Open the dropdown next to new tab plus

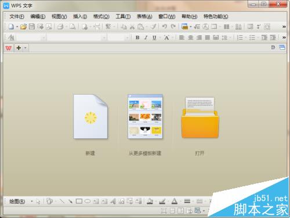coord(26,48)
